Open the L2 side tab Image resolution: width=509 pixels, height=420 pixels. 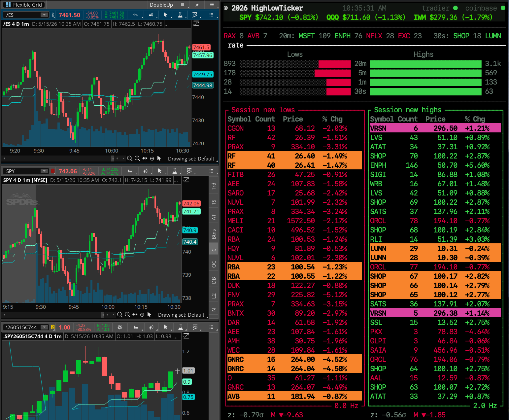(214, 296)
